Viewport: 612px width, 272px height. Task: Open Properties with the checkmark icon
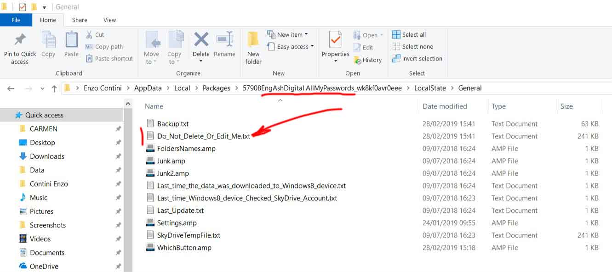click(x=335, y=40)
